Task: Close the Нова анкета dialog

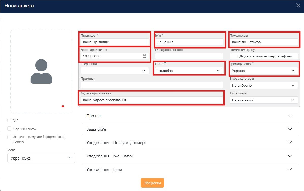Action: (x=298, y=5)
